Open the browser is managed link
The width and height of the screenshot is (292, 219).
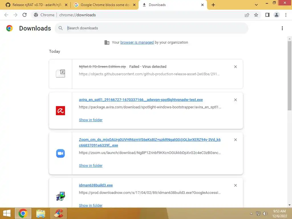point(137,42)
